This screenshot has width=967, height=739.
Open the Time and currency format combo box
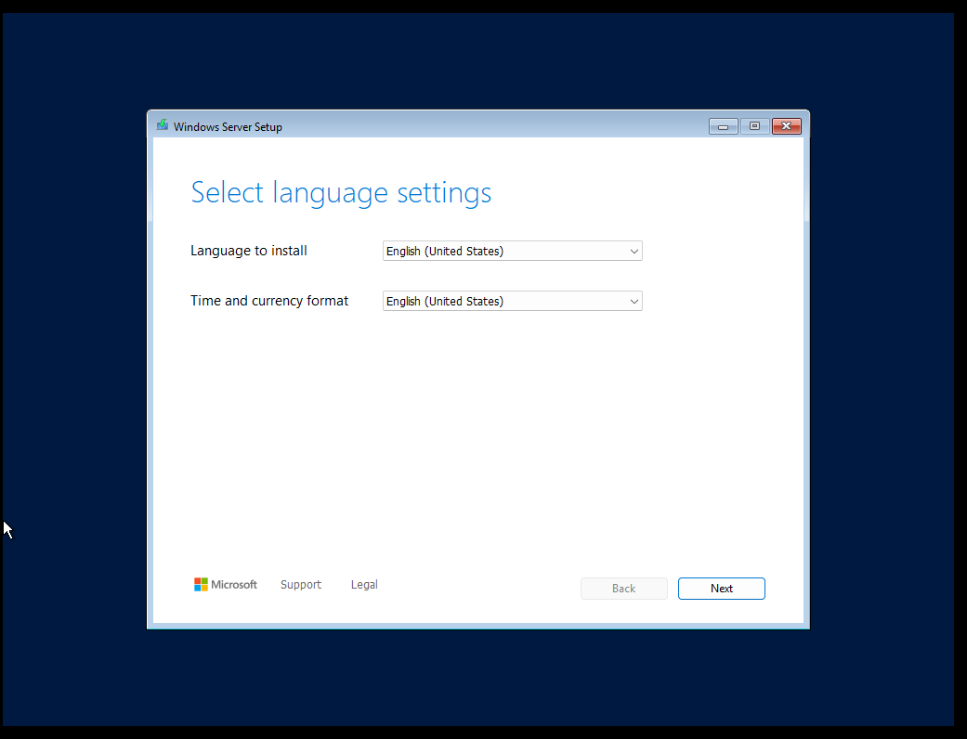tap(512, 301)
